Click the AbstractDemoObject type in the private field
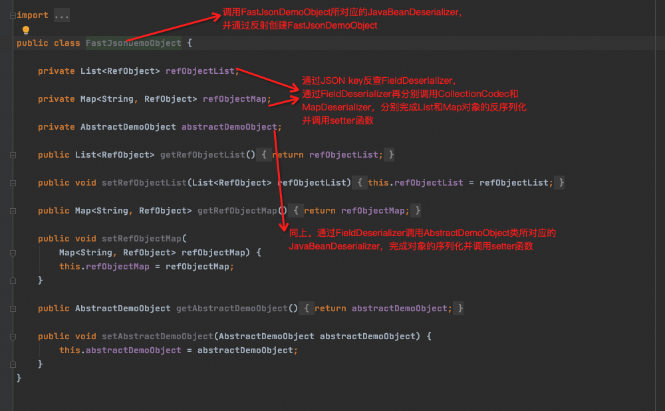 128,127
